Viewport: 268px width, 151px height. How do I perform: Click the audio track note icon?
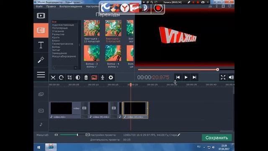click(x=41, y=124)
